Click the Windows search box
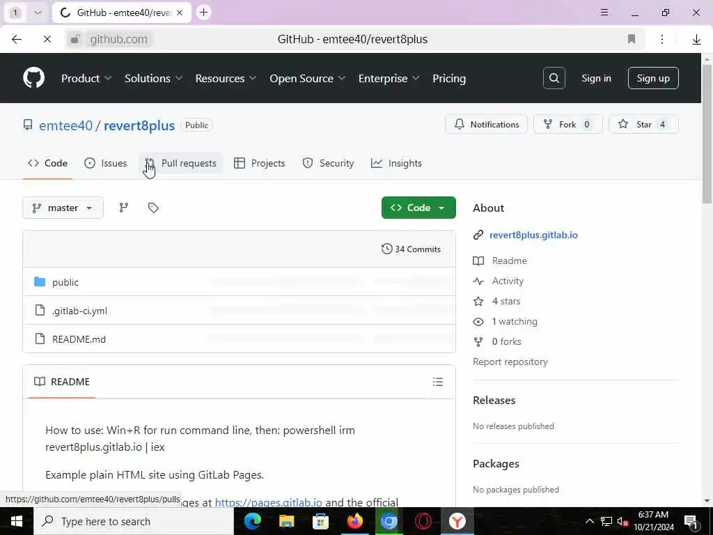713x535 pixels. point(134,521)
